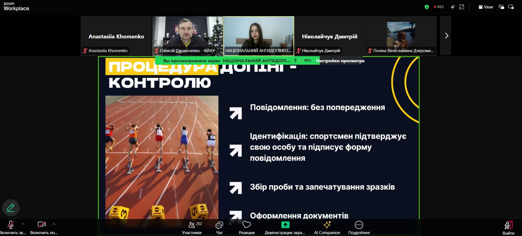Screen dimensions: 522x236
Task: Turn on the video camera
Action: (41, 224)
